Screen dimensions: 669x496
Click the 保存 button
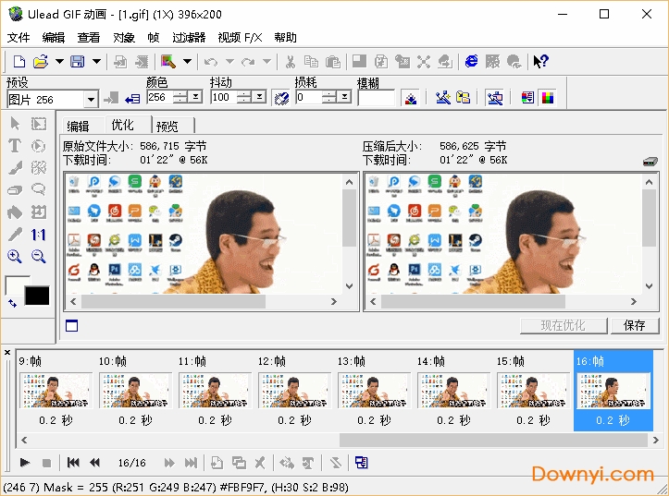click(635, 325)
